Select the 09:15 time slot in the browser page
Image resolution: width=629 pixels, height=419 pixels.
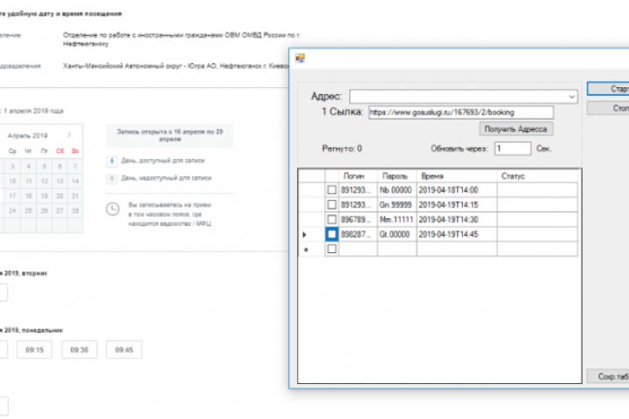(34, 350)
